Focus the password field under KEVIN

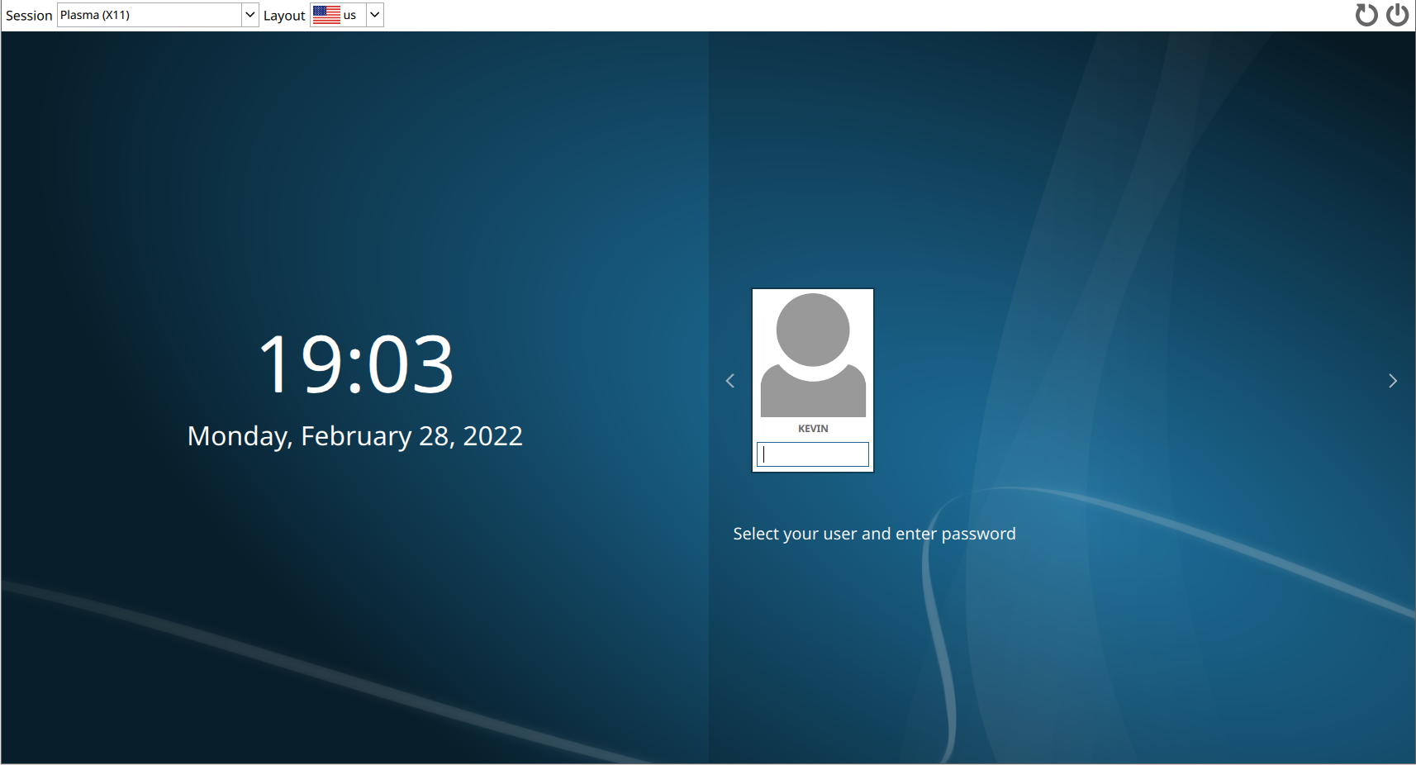click(813, 454)
